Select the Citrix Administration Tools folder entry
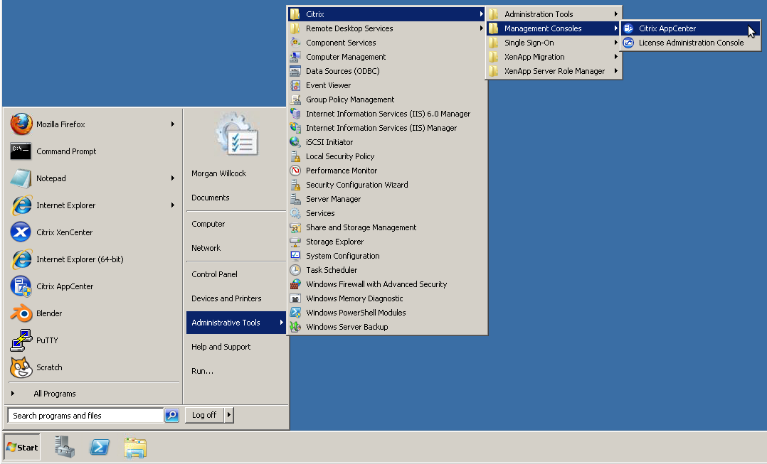The height and width of the screenshot is (464, 767). coord(554,14)
